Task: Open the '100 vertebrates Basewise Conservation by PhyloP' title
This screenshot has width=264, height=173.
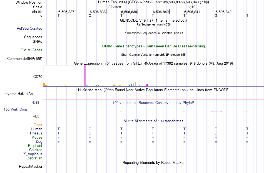Action: coord(153,103)
